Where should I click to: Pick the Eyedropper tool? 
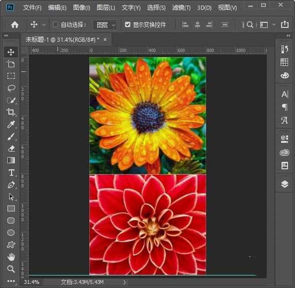(11, 124)
